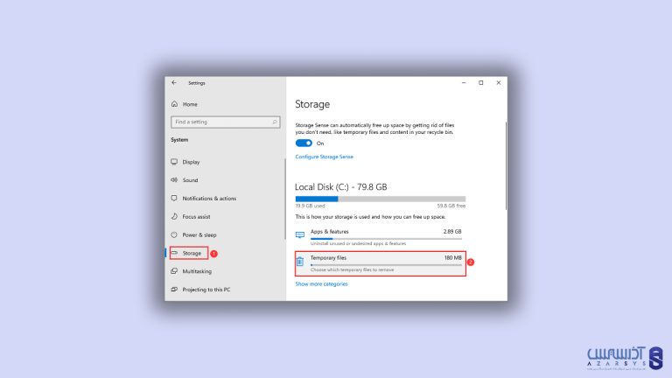672x378 pixels.
Task: Click the Temporary files trash icon
Action: [300, 261]
